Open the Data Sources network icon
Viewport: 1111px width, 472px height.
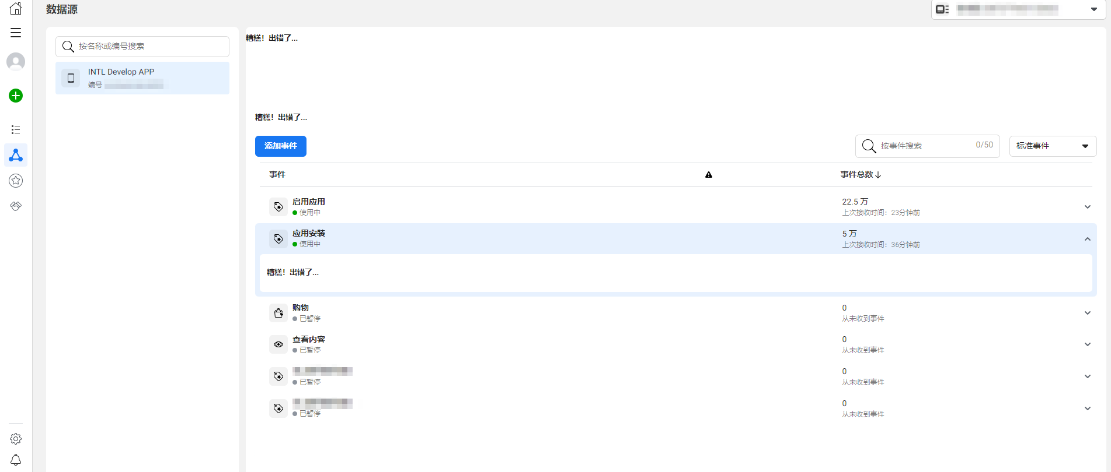pyautogui.click(x=16, y=155)
